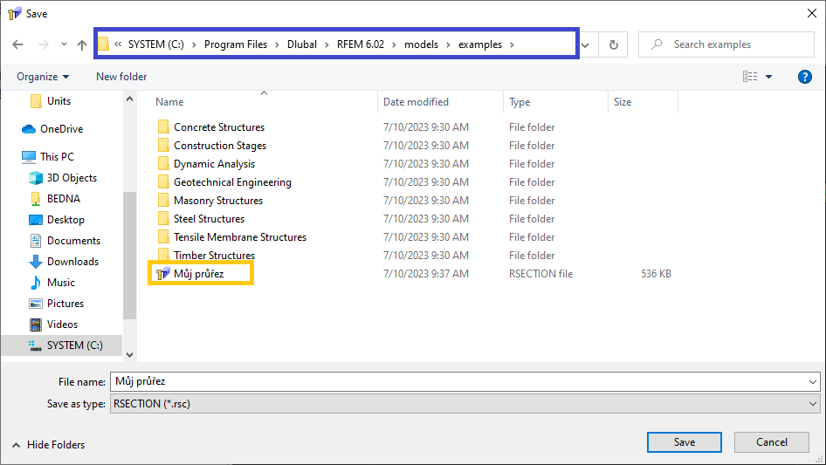Click RFEM 6.02 in the address path
The image size is (826, 465).
361,44
